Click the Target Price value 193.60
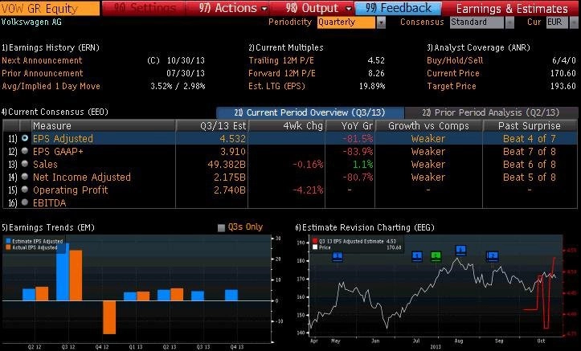This screenshot has width=581, height=351. (x=563, y=86)
